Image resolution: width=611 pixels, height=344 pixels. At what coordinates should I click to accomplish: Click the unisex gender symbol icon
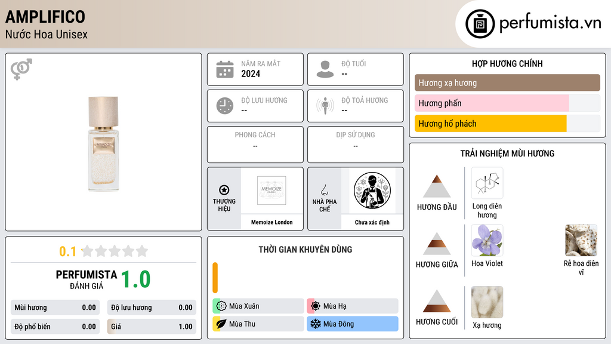point(21,69)
